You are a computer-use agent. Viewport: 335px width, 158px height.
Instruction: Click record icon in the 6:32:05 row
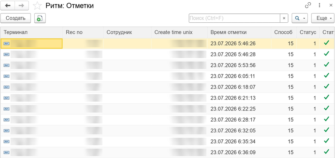[6, 130]
